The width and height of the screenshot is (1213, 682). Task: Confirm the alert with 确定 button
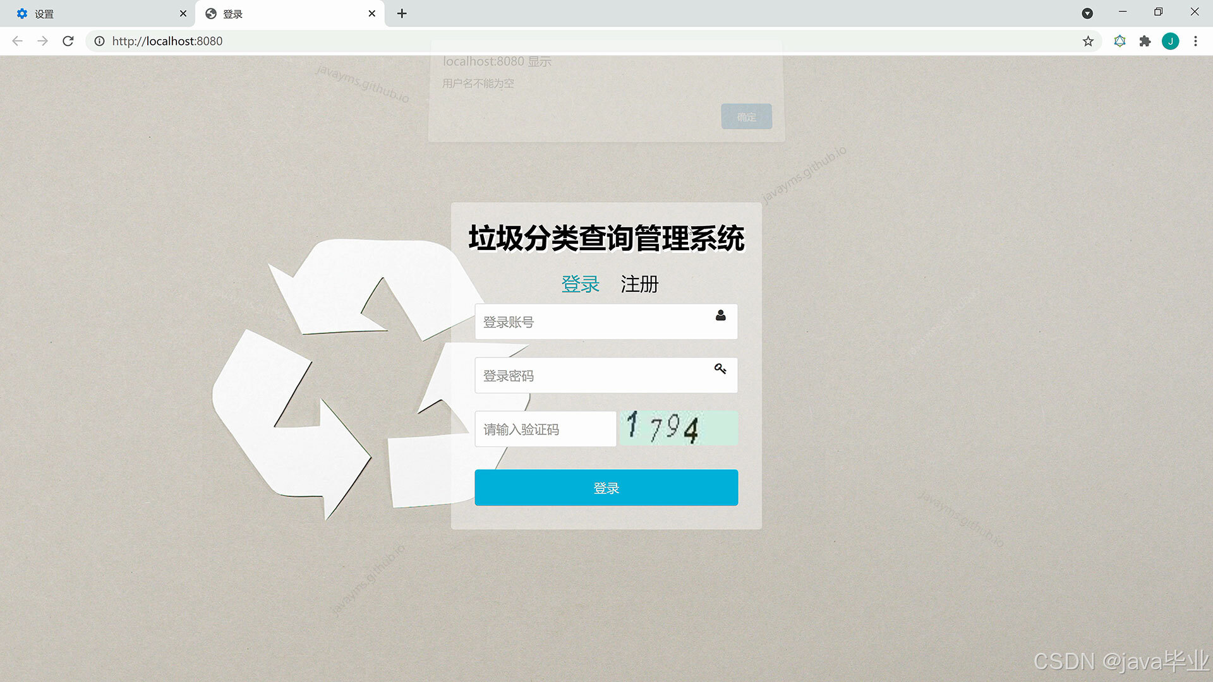[746, 117]
